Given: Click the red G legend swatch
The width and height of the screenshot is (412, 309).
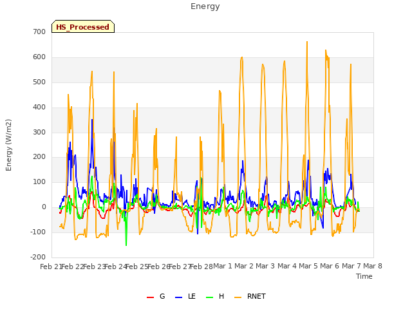Looking at the screenshot, I should pos(150,297).
